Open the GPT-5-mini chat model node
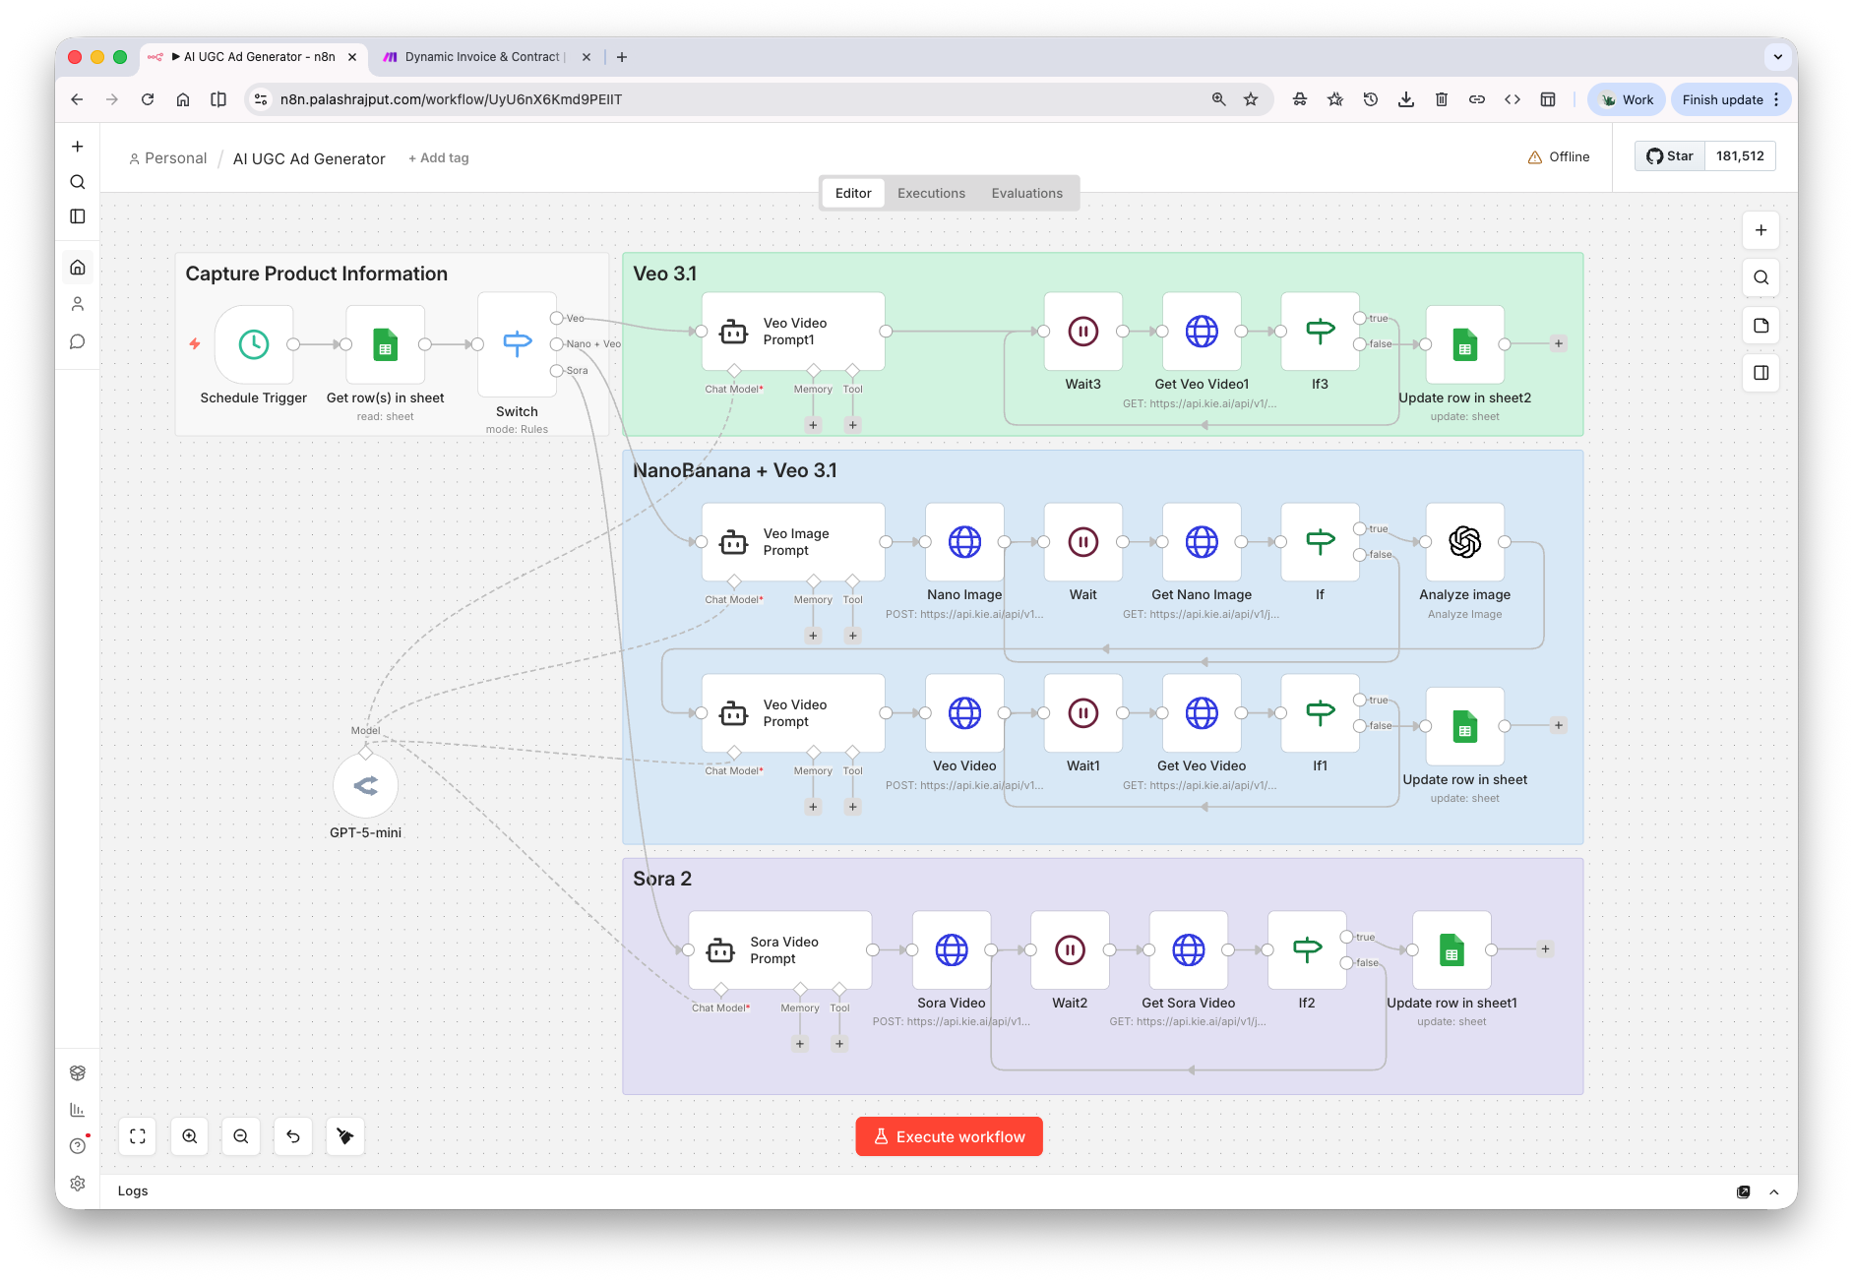The height and width of the screenshot is (1282, 1853). 365,785
